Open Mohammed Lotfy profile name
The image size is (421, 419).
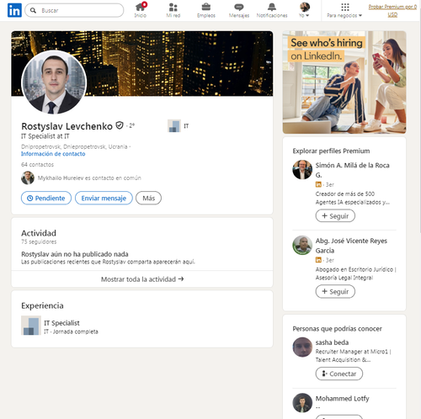coord(342,399)
